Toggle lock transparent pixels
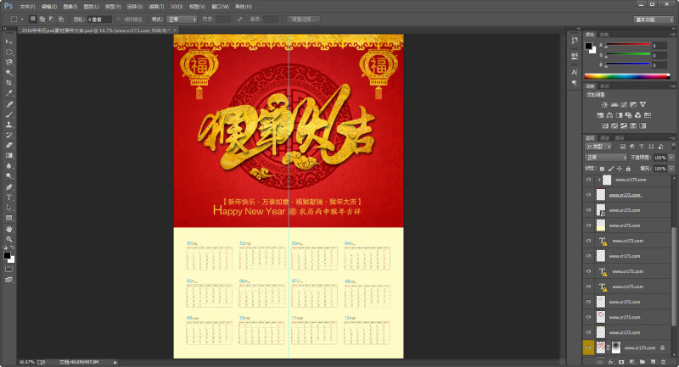The width and height of the screenshot is (679, 367). coord(602,169)
